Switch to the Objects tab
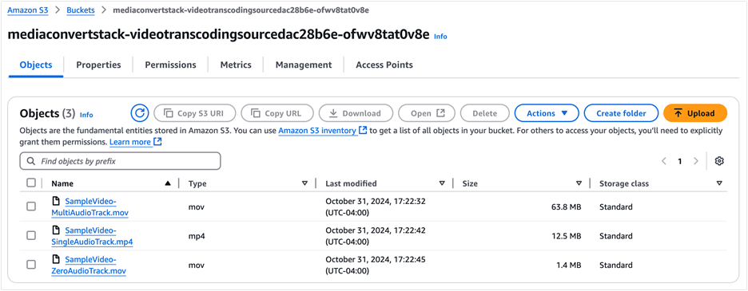The height and width of the screenshot is (291, 748). [36, 65]
